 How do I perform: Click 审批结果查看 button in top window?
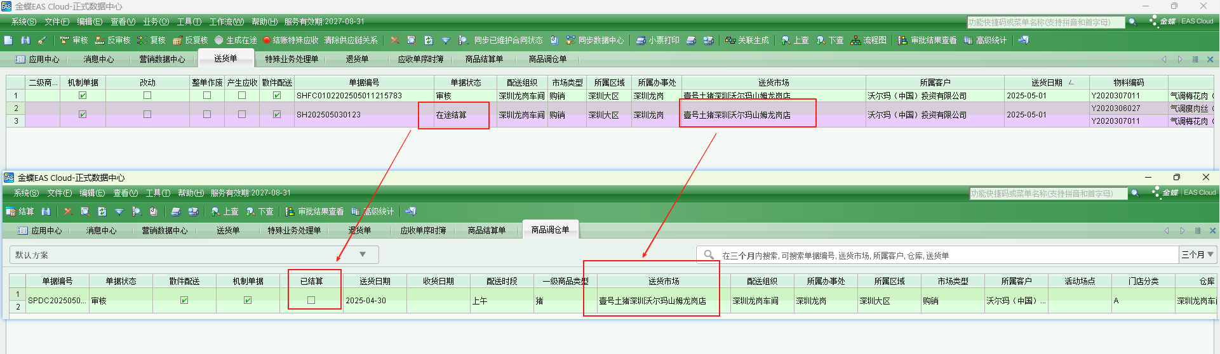[927, 40]
